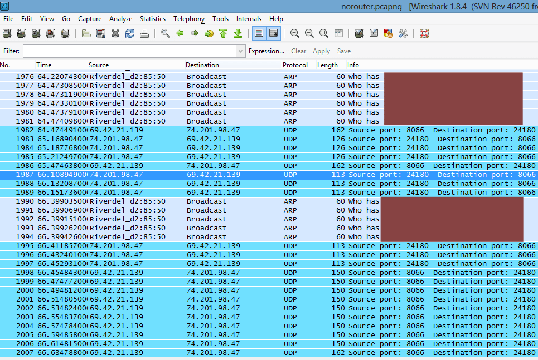Expand the display filter history dropdown
538x360 pixels.
(x=240, y=51)
